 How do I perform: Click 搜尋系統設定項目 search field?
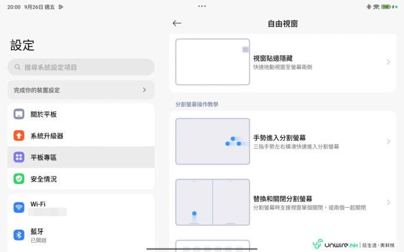(81, 67)
